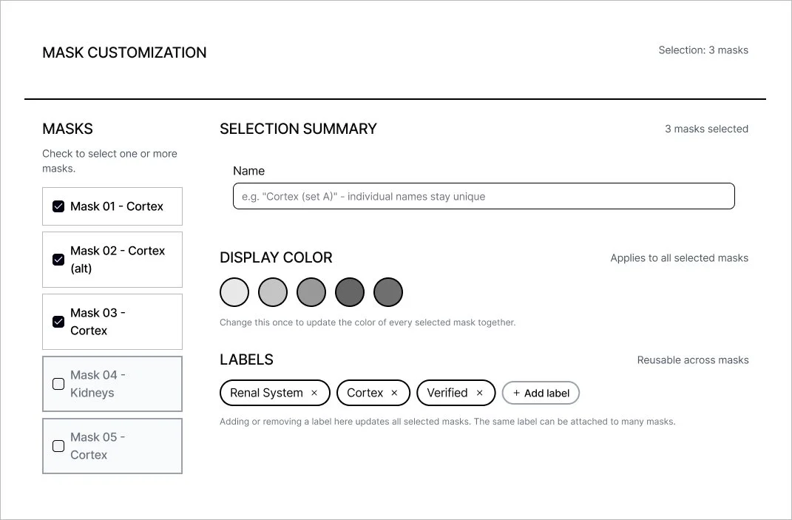
Task: Remove the Cortex label via its x
Action: click(x=394, y=394)
